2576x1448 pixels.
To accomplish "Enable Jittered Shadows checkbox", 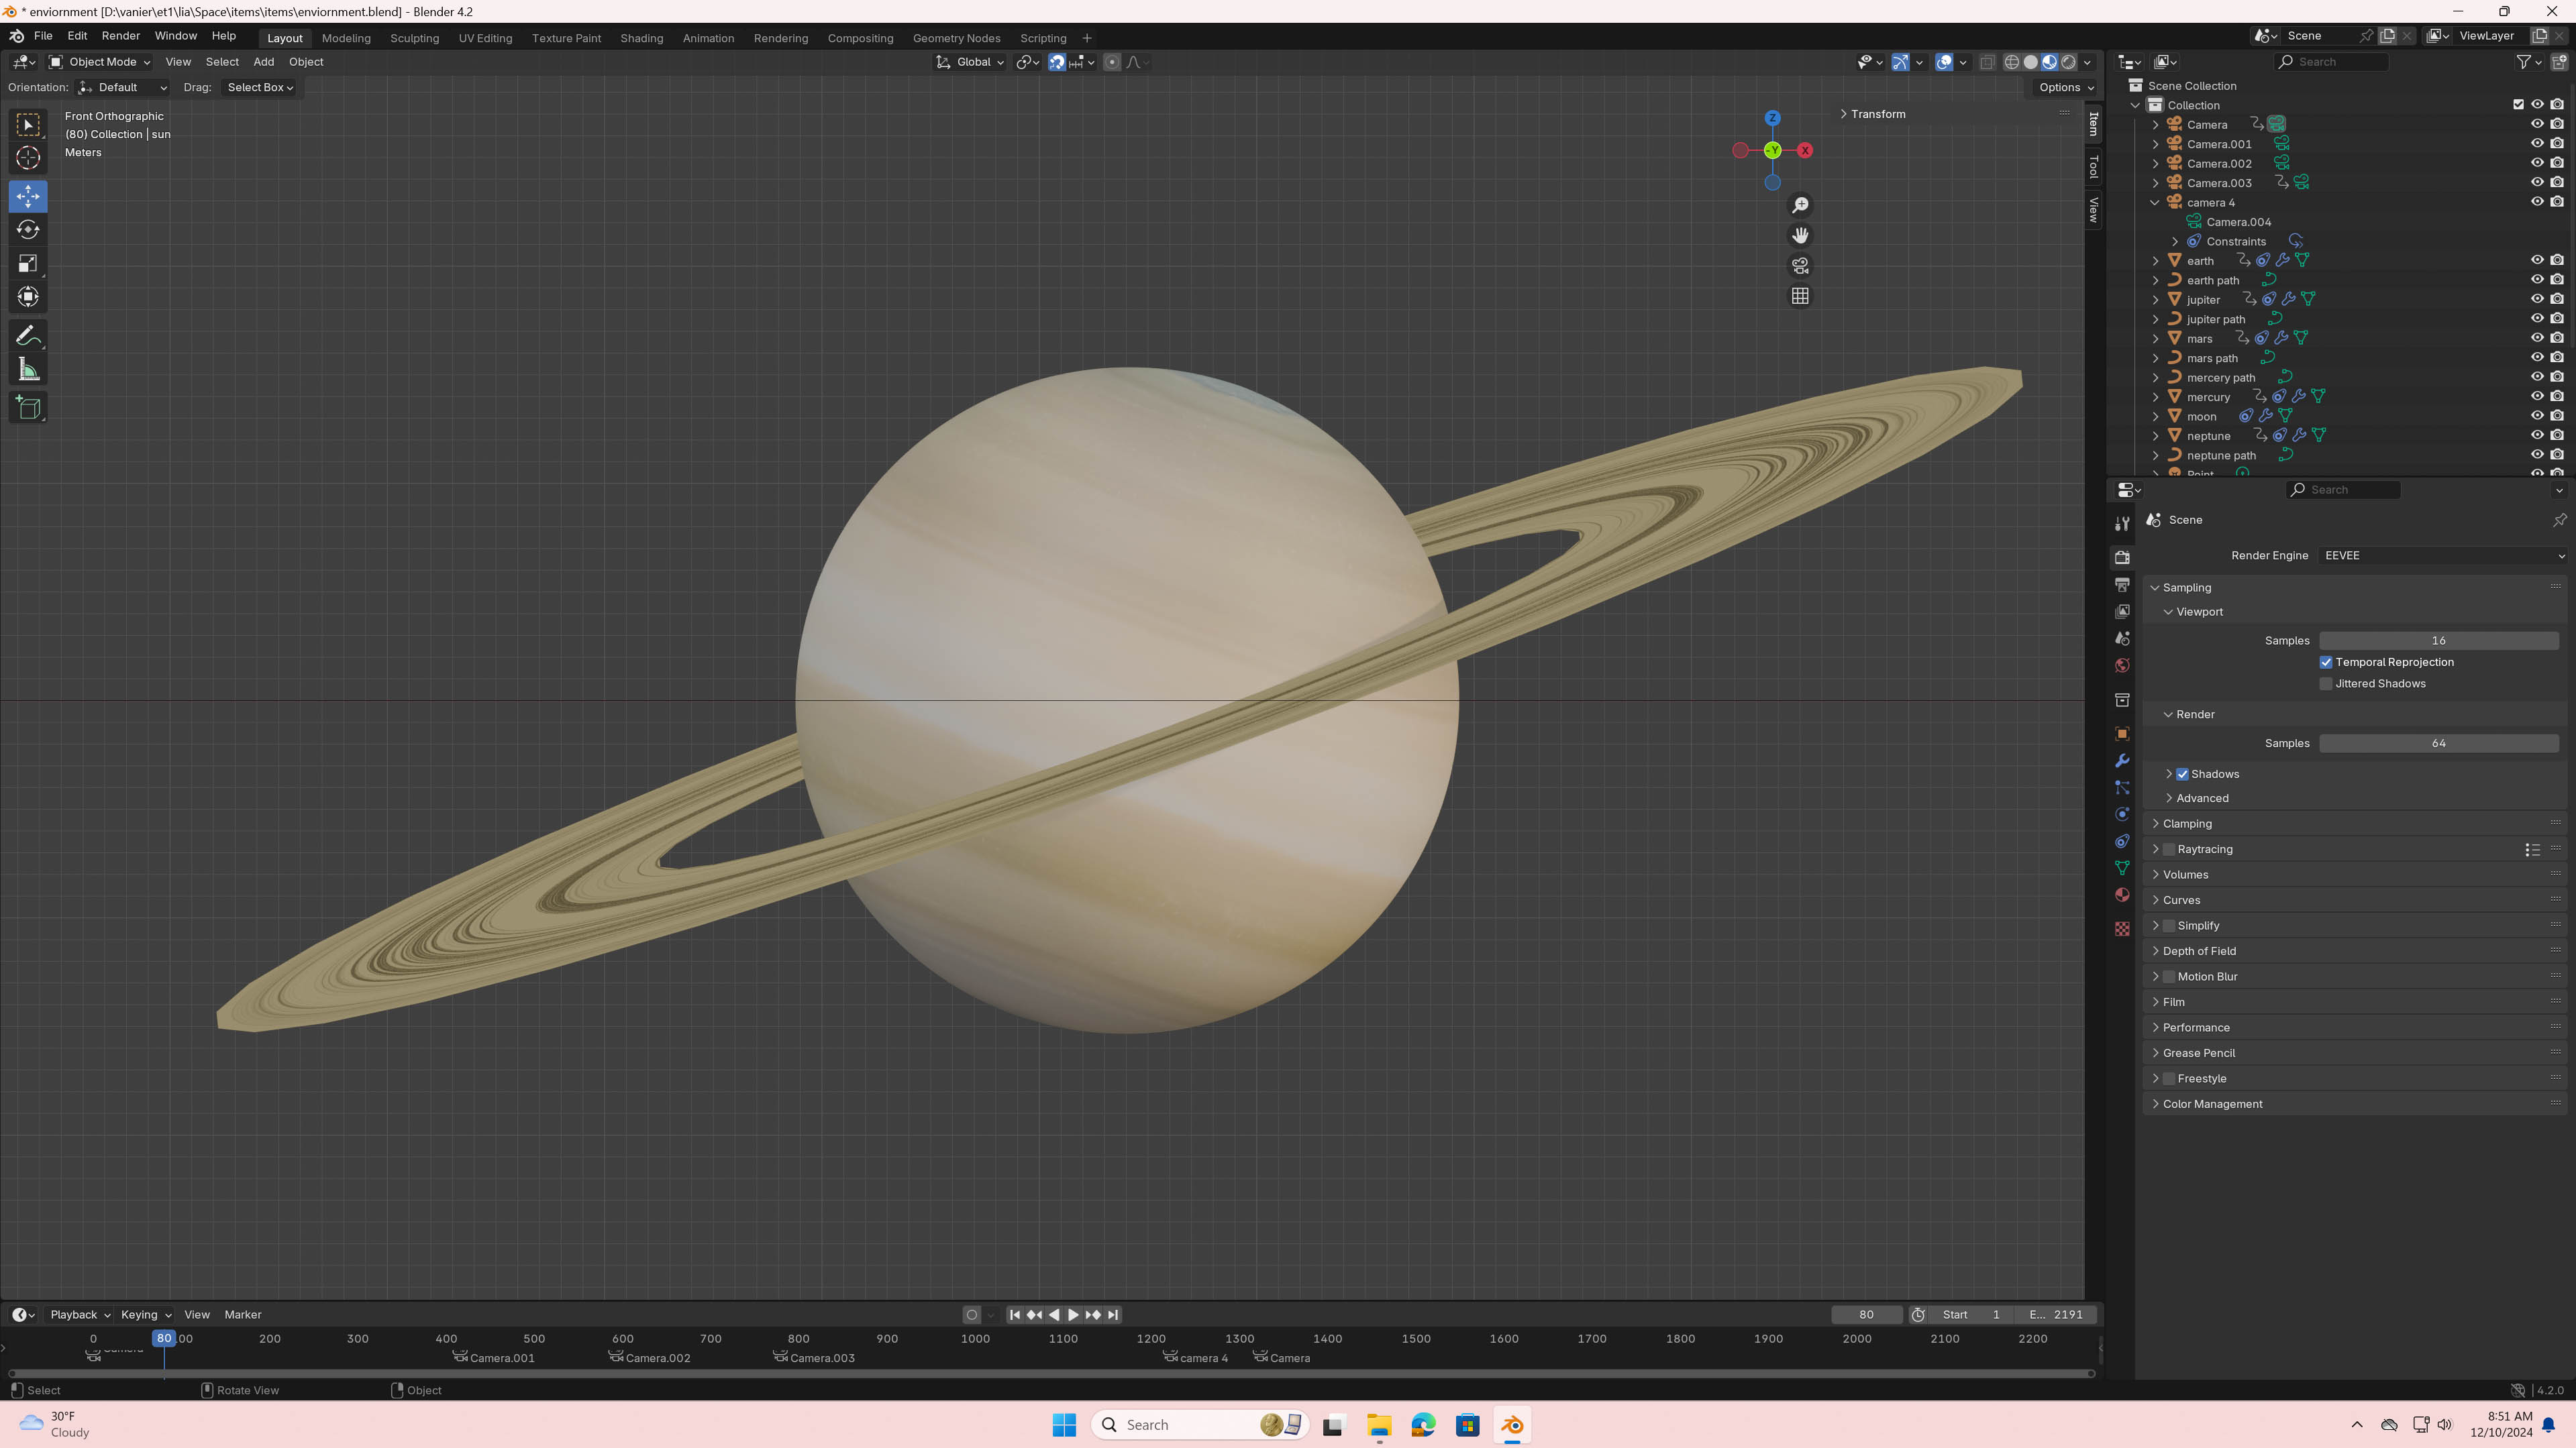I will point(2326,683).
